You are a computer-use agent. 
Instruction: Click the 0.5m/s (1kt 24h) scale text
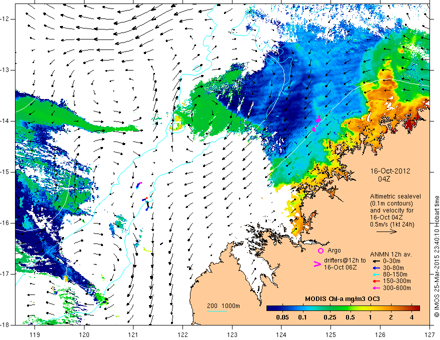(392, 224)
